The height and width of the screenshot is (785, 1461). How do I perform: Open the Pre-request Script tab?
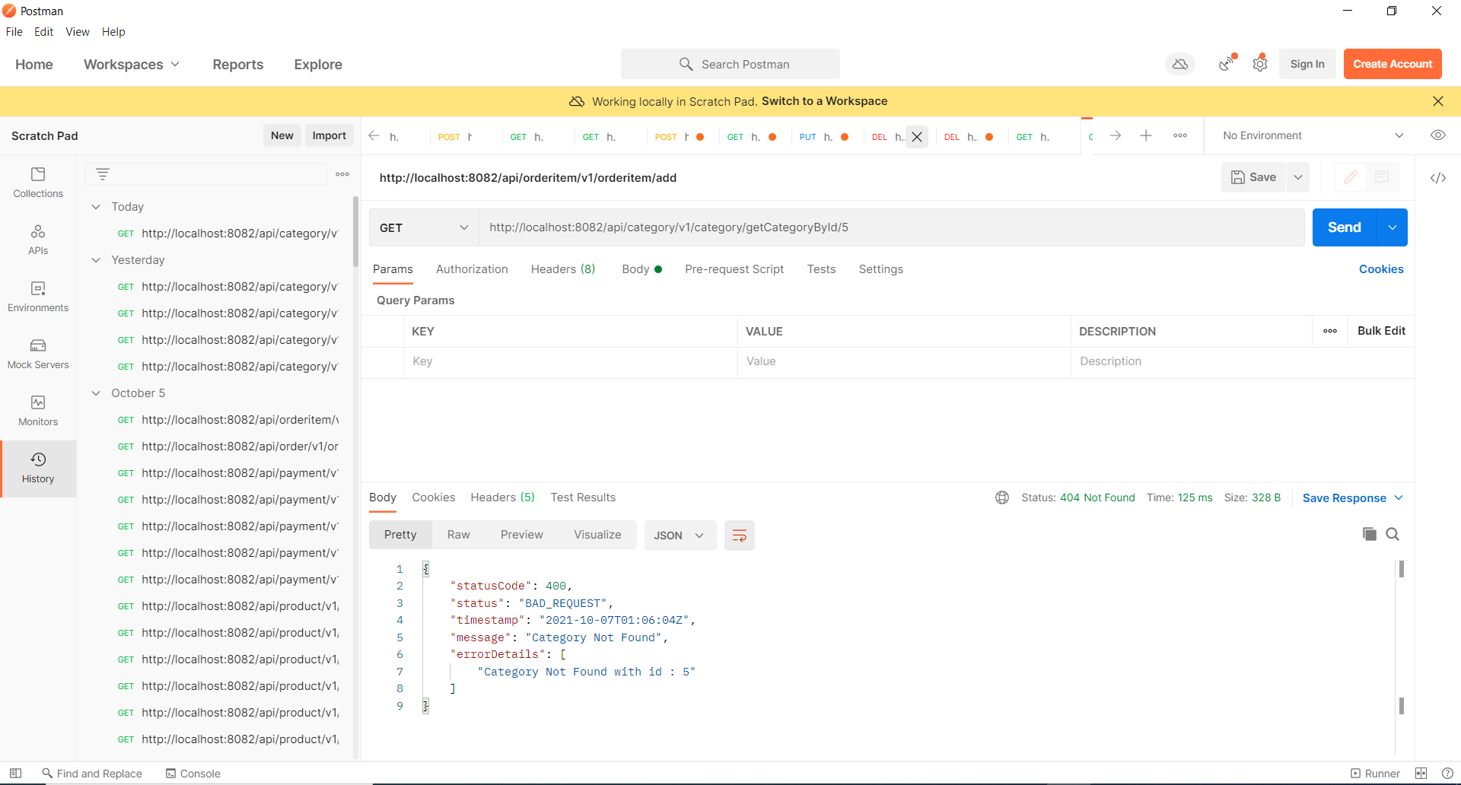pyautogui.click(x=734, y=269)
